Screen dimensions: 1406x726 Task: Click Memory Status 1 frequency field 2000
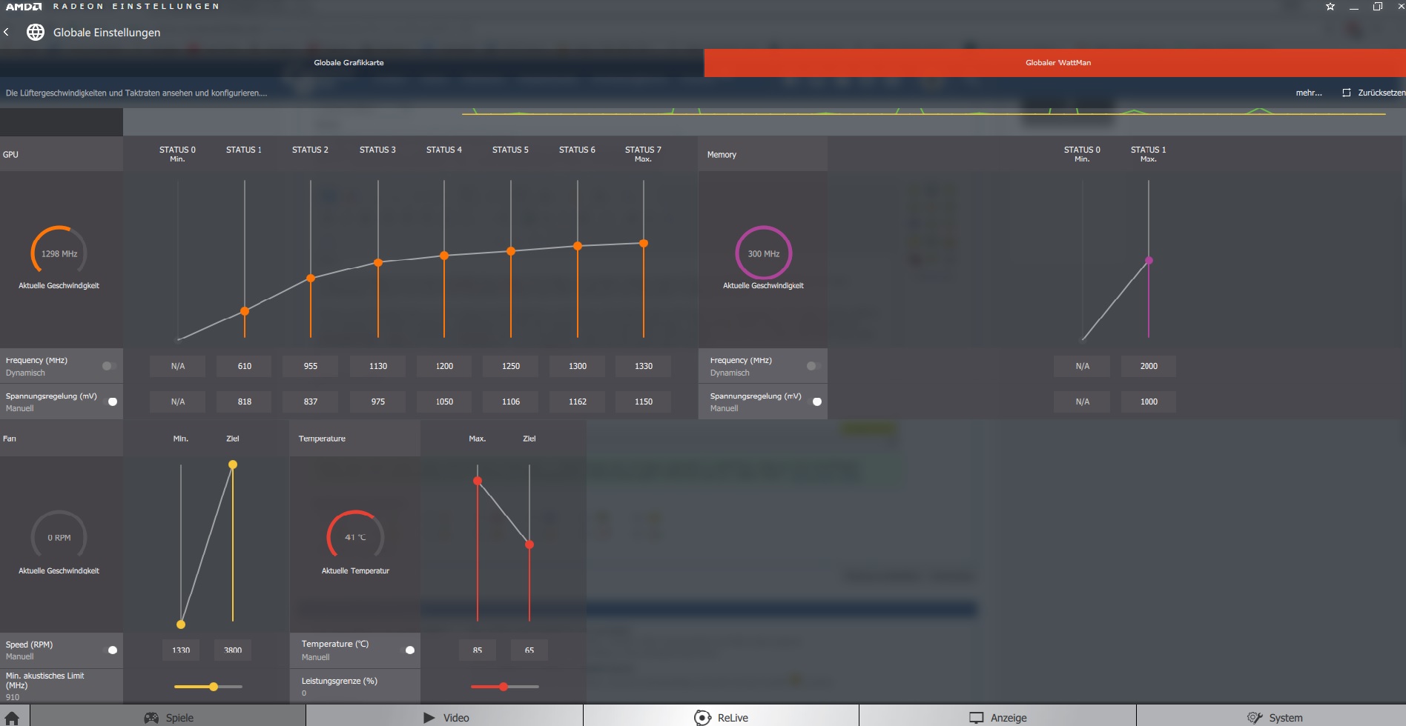tap(1149, 366)
